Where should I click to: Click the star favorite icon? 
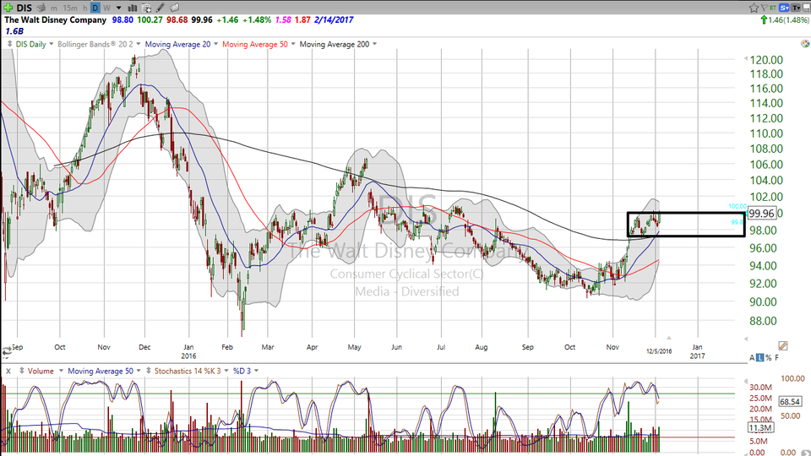point(754,8)
